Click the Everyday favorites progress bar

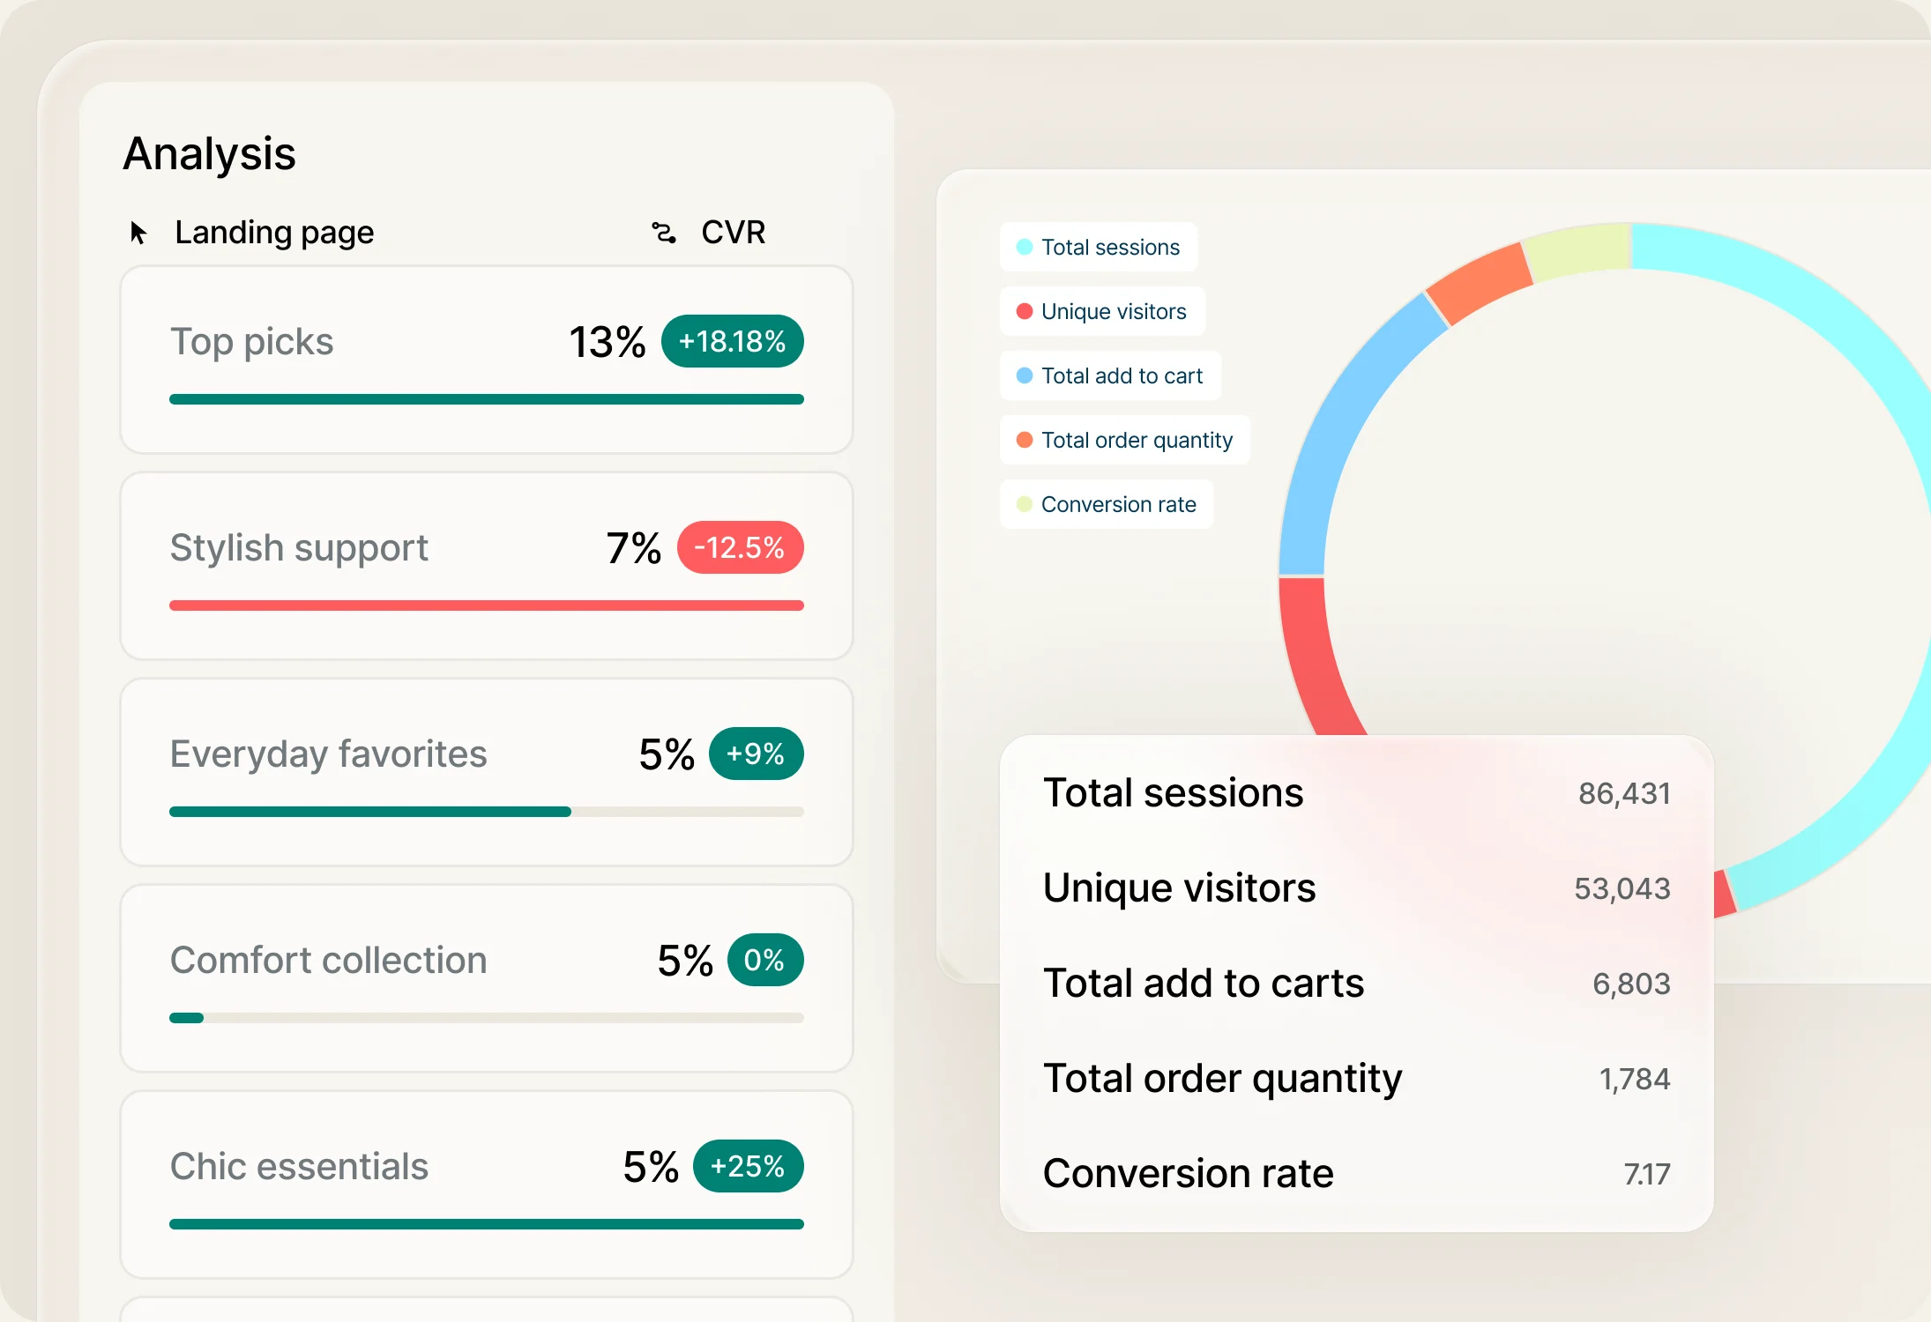tap(487, 812)
